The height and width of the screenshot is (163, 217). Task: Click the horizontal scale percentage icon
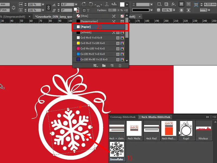click(x=21, y=4)
